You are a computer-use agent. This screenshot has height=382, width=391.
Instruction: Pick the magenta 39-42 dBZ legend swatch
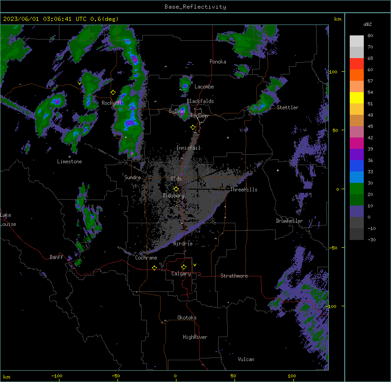[357, 143]
